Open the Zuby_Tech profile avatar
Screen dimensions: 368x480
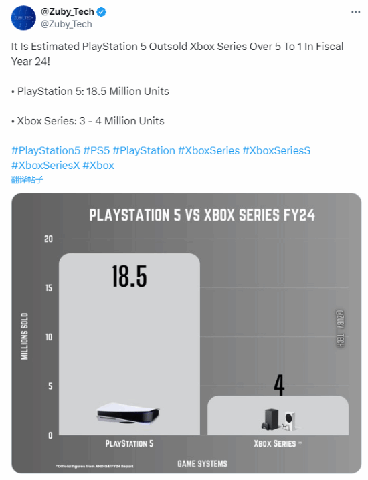[x=23, y=18]
